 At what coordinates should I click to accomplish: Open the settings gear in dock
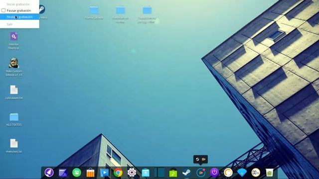point(132,173)
